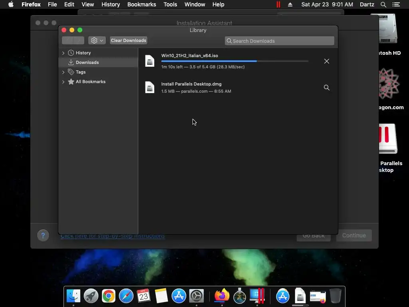Image resolution: width=409 pixels, height=307 pixels.
Task: Open Firefox from the Dock
Action: pyautogui.click(x=222, y=295)
